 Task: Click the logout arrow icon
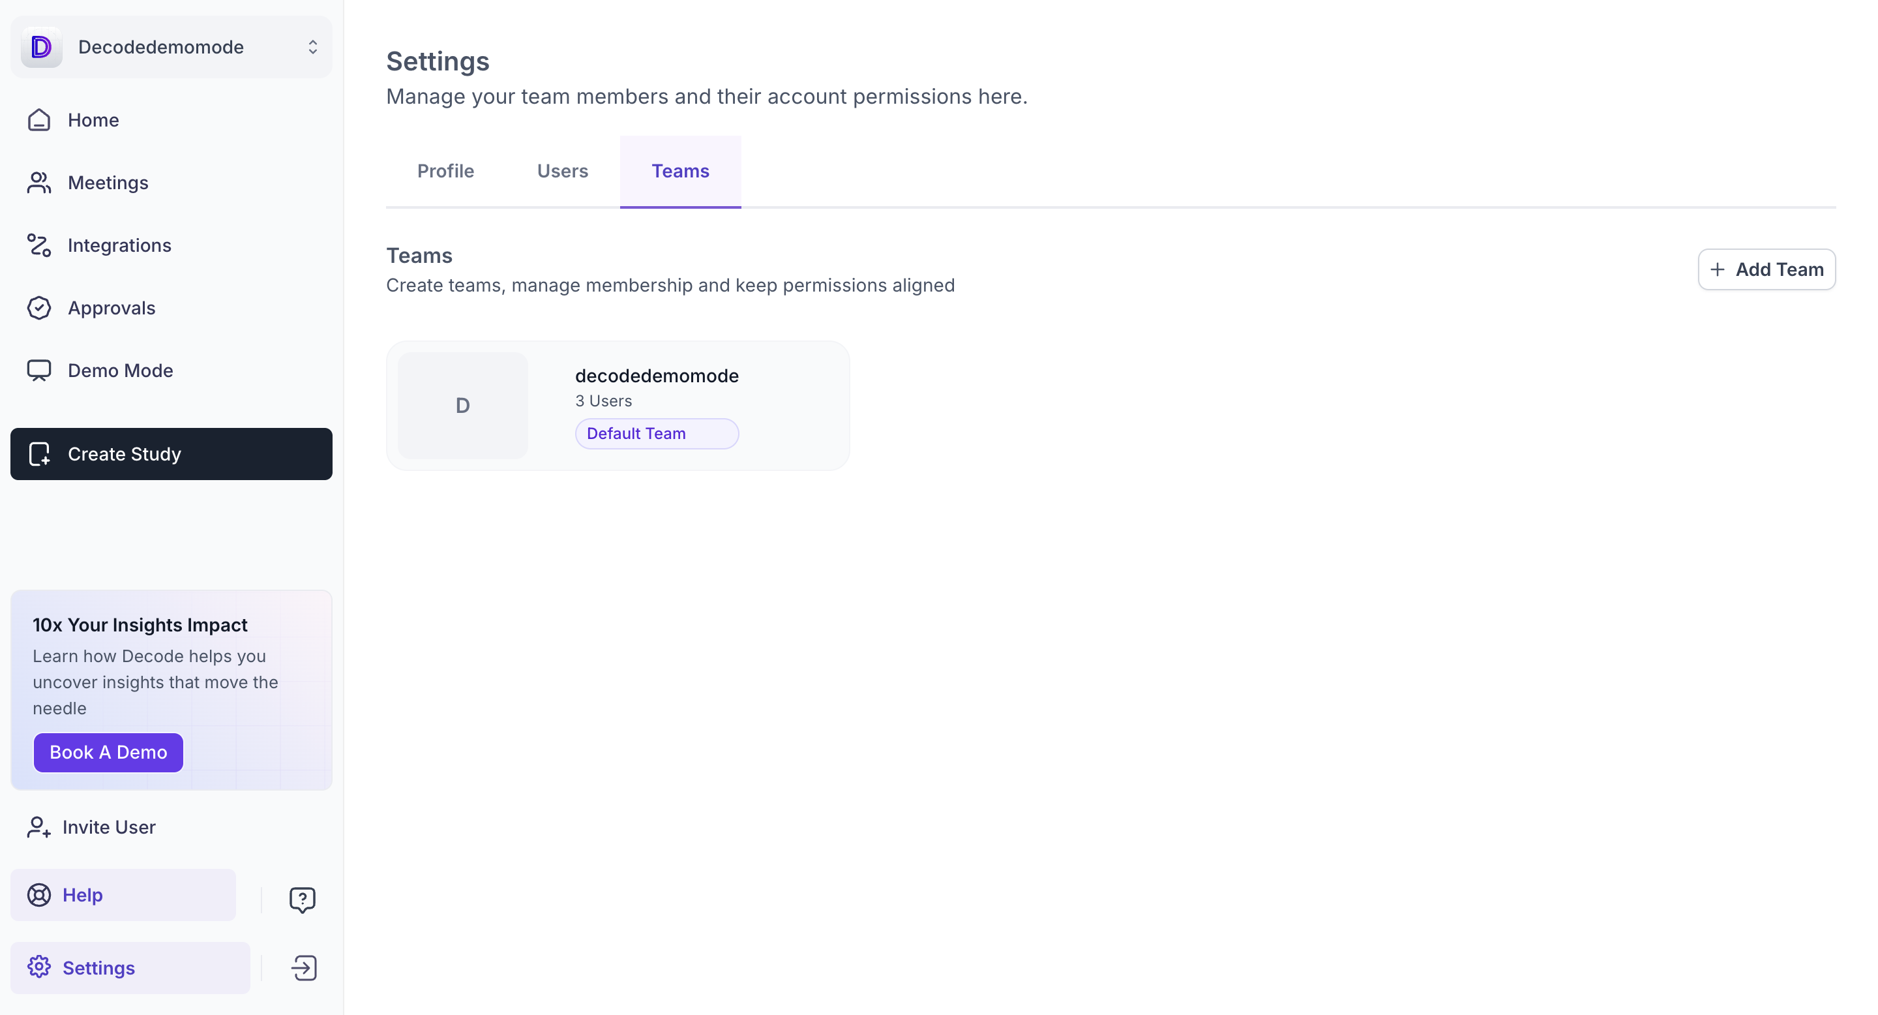coord(303,967)
